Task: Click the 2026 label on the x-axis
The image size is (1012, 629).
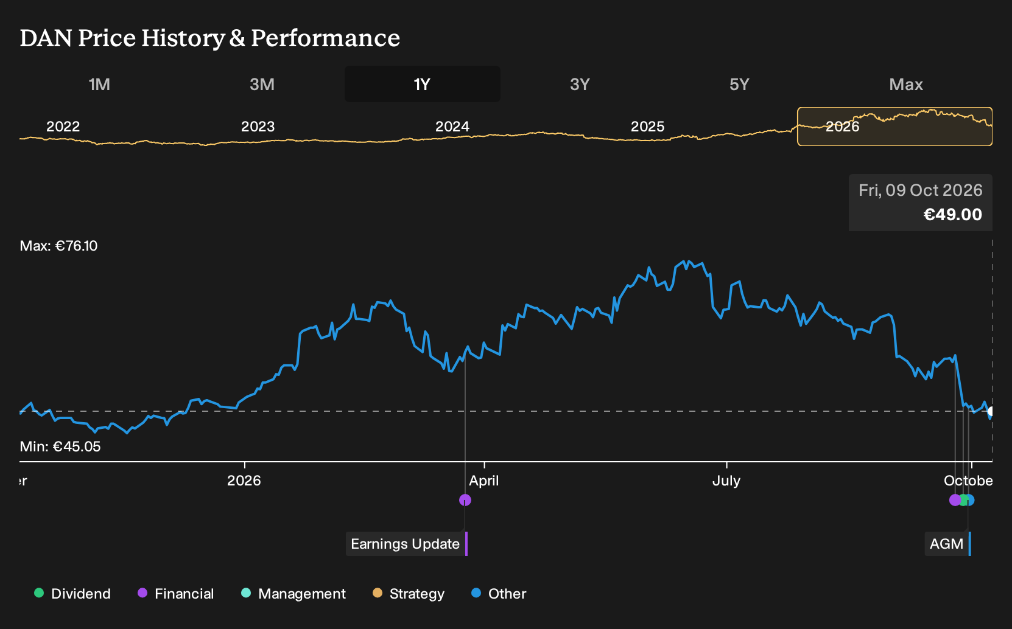Action: pyautogui.click(x=244, y=481)
